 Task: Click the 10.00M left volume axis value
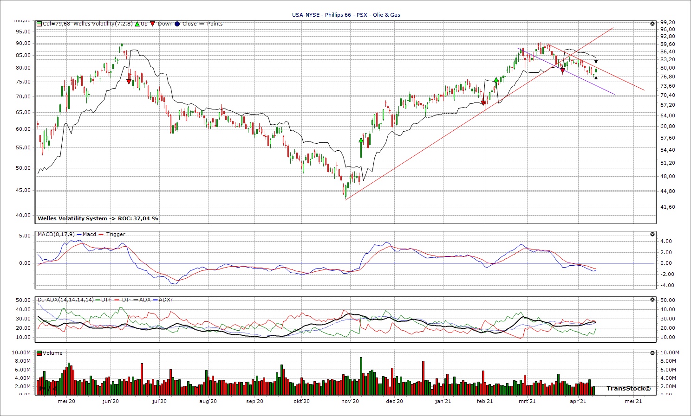coord(22,353)
